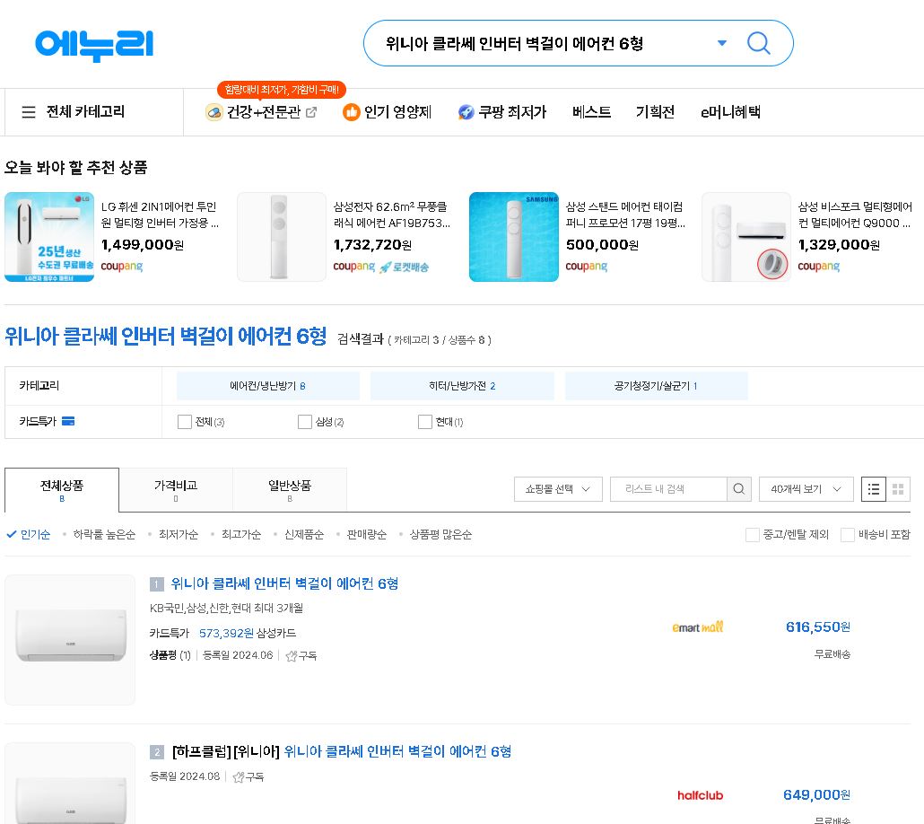Open the 기획전 menu

point(655,112)
